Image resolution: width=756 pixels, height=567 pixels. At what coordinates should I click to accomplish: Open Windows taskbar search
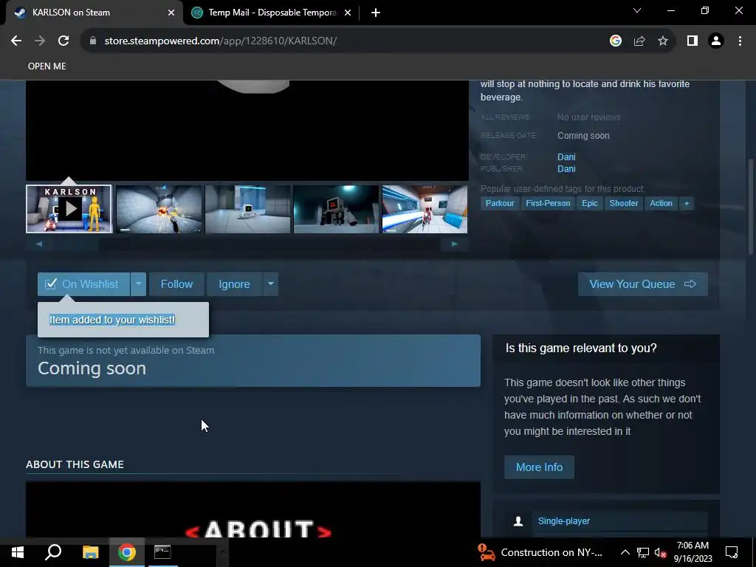point(53,552)
